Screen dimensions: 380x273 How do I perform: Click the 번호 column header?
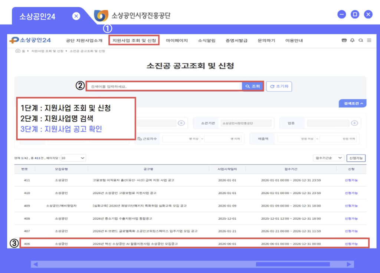24,169
